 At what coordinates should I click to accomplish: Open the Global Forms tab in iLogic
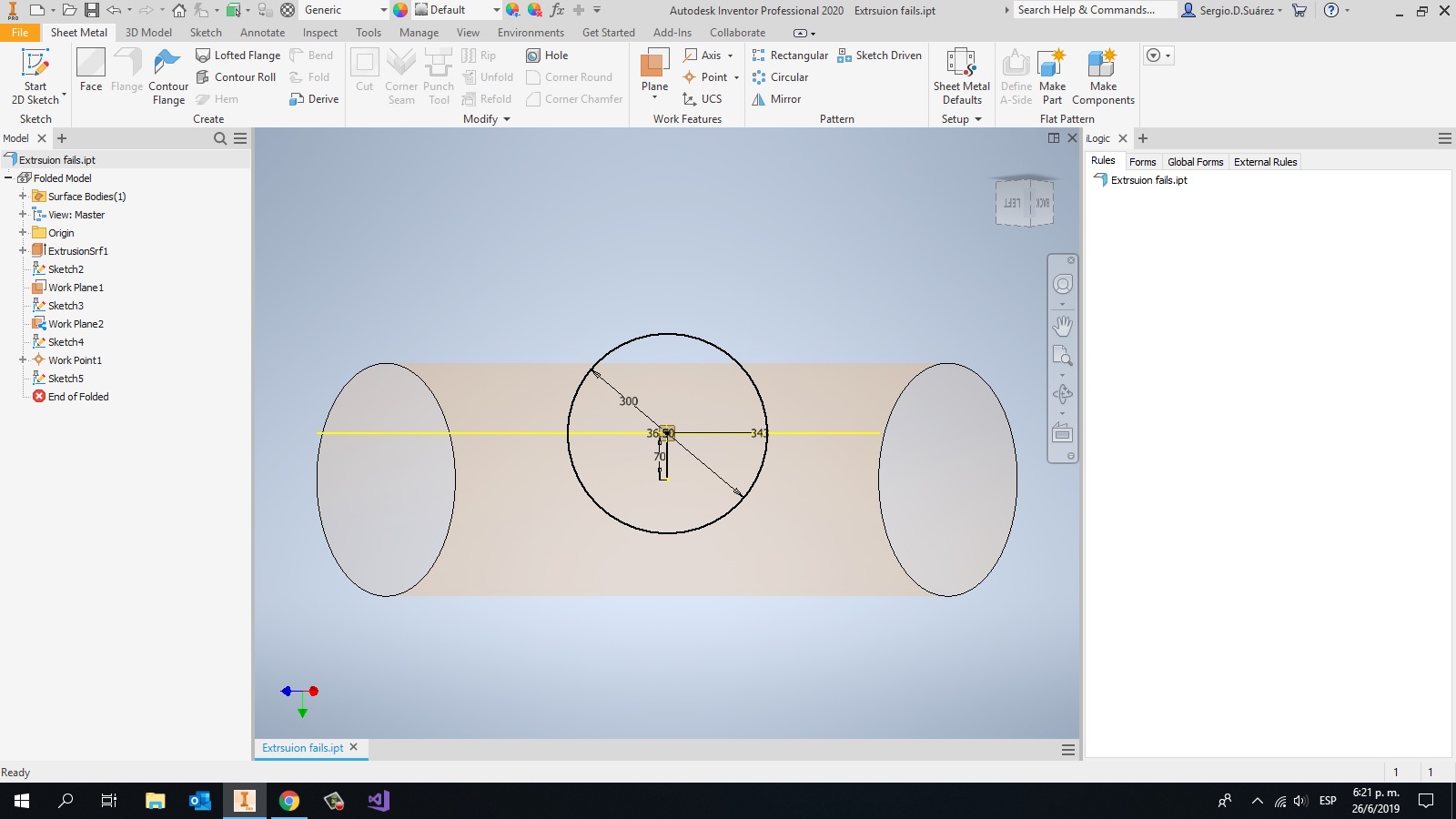[x=1195, y=162]
